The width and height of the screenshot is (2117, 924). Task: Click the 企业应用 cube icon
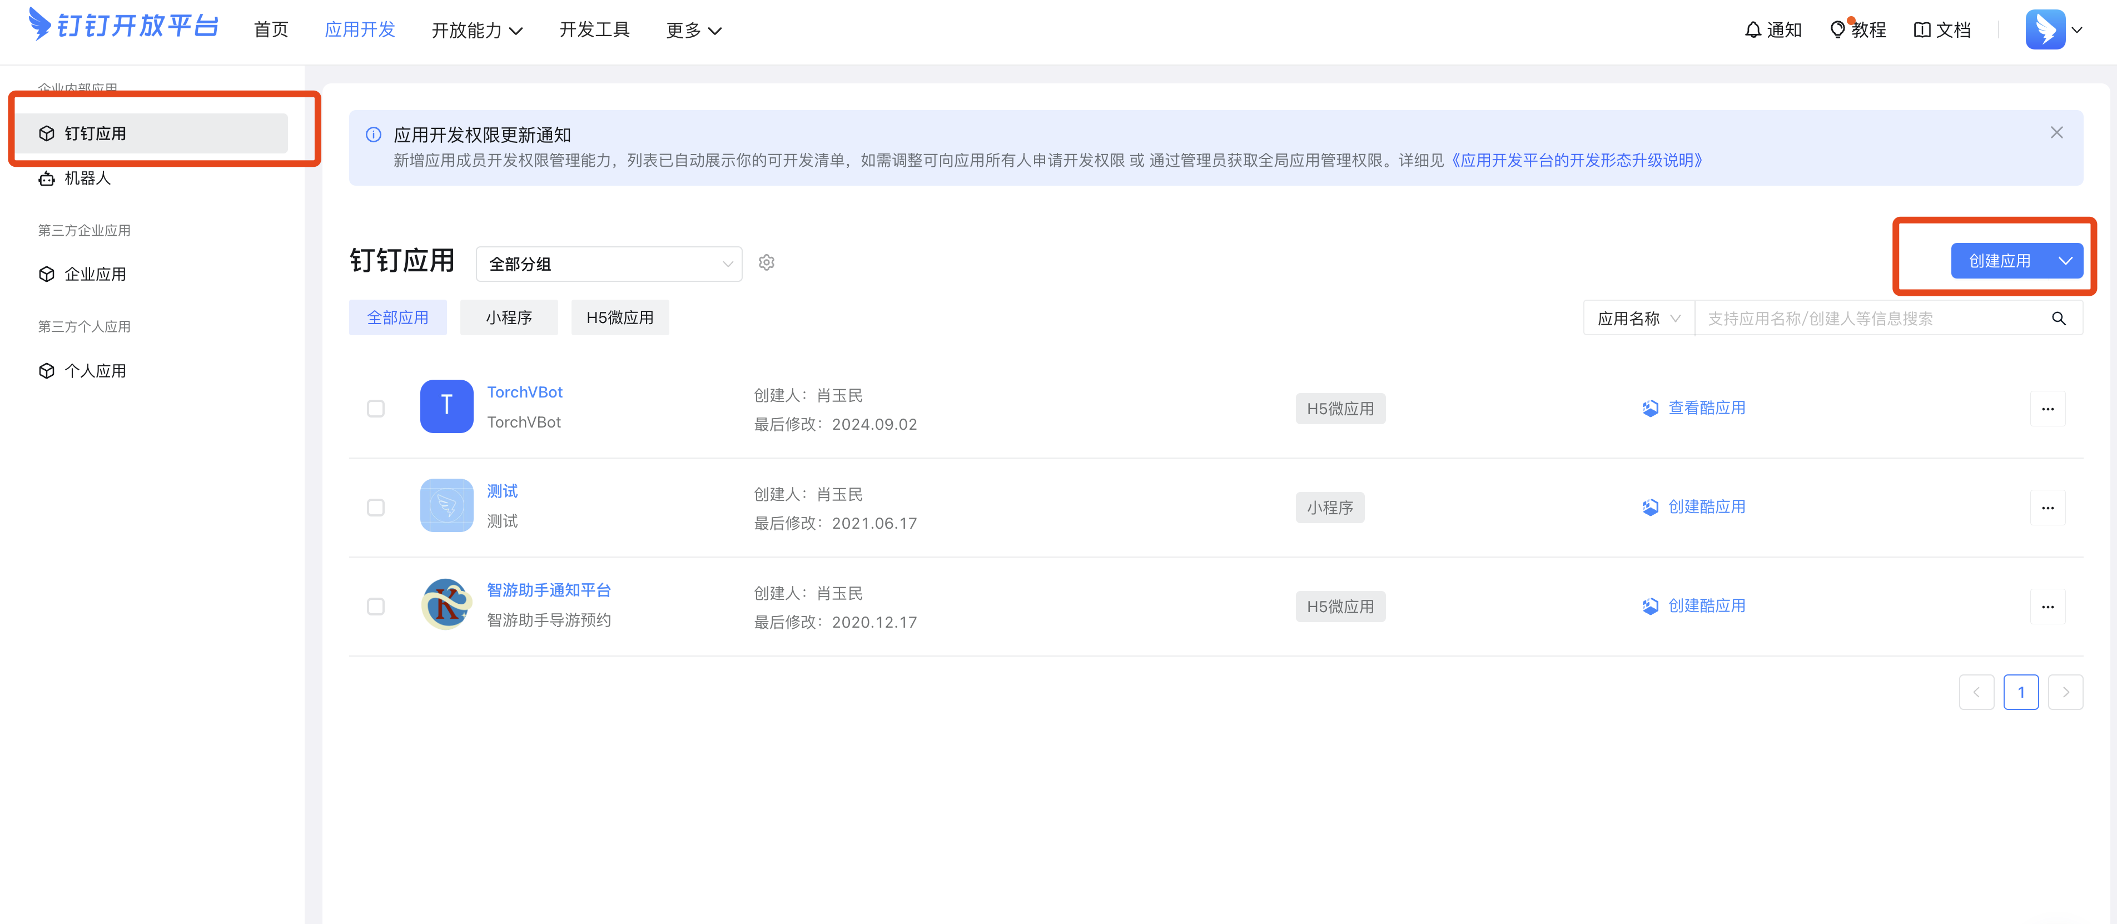[47, 274]
